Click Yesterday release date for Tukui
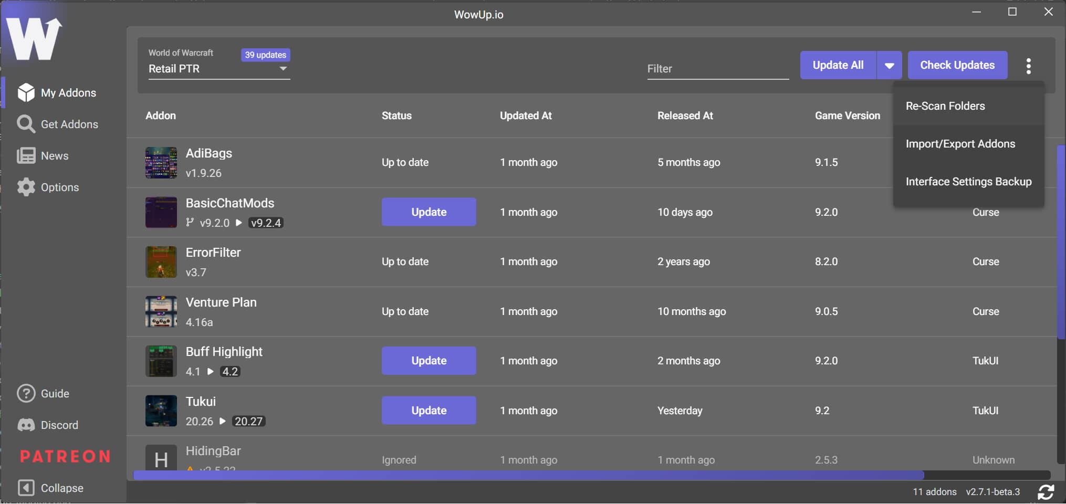1066x504 pixels. (x=680, y=411)
